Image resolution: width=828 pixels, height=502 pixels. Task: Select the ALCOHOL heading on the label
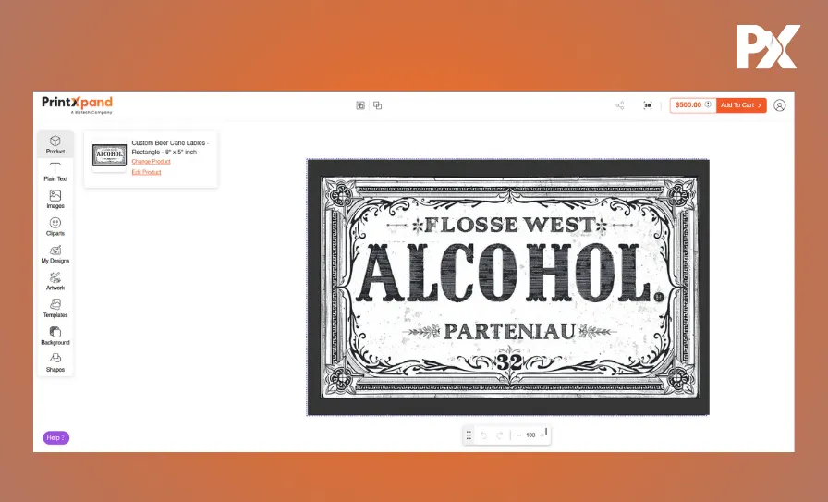pos(510,273)
